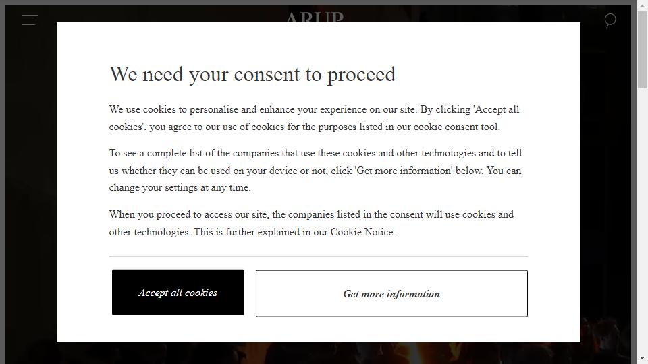Viewport: 648px width, 364px height.
Task: Click the paragraph starting 'To see a complete list'
Action: click(316, 171)
